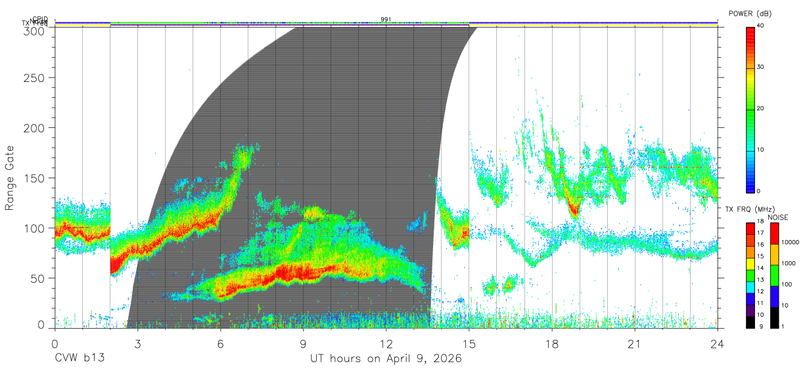The width and height of the screenshot is (807, 372).
Task: Click the 3 tick on UT hours axis
Action: tap(137, 343)
